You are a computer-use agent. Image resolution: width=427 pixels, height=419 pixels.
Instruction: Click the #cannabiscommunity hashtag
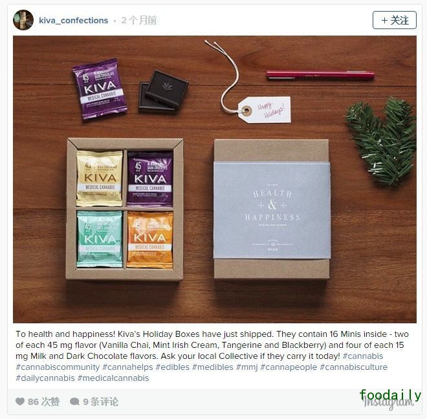click(58, 367)
